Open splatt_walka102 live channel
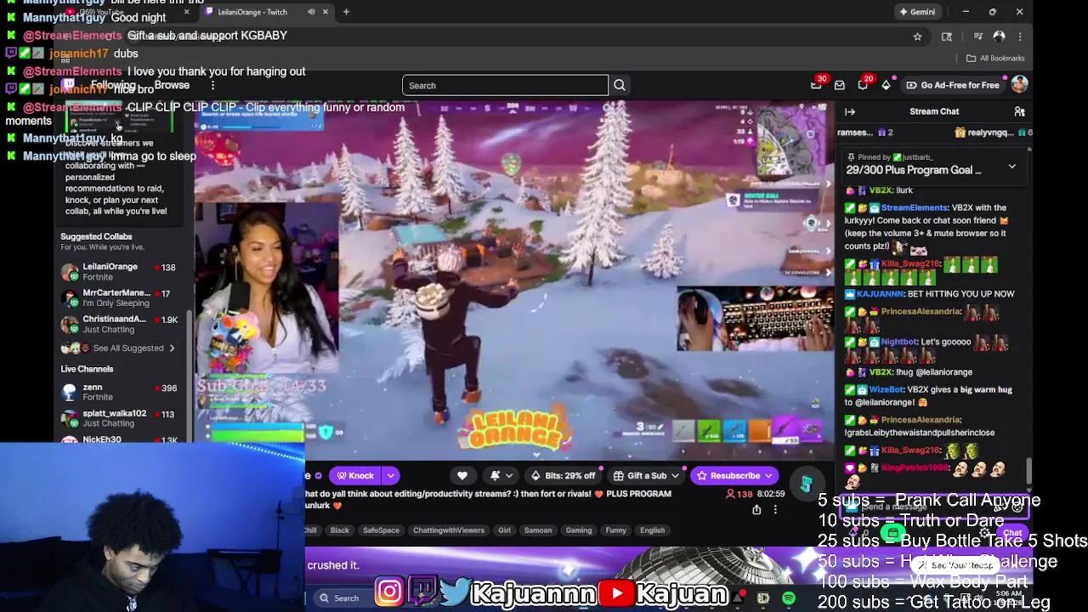The width and height of the screenshot is (1088, 612). [119, 418]
